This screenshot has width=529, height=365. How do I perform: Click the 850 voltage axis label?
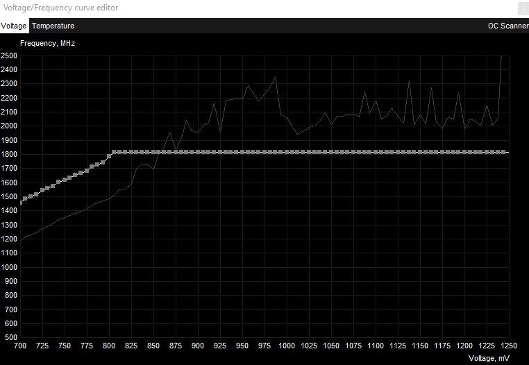pyautogui.click(x=153, y=346)
